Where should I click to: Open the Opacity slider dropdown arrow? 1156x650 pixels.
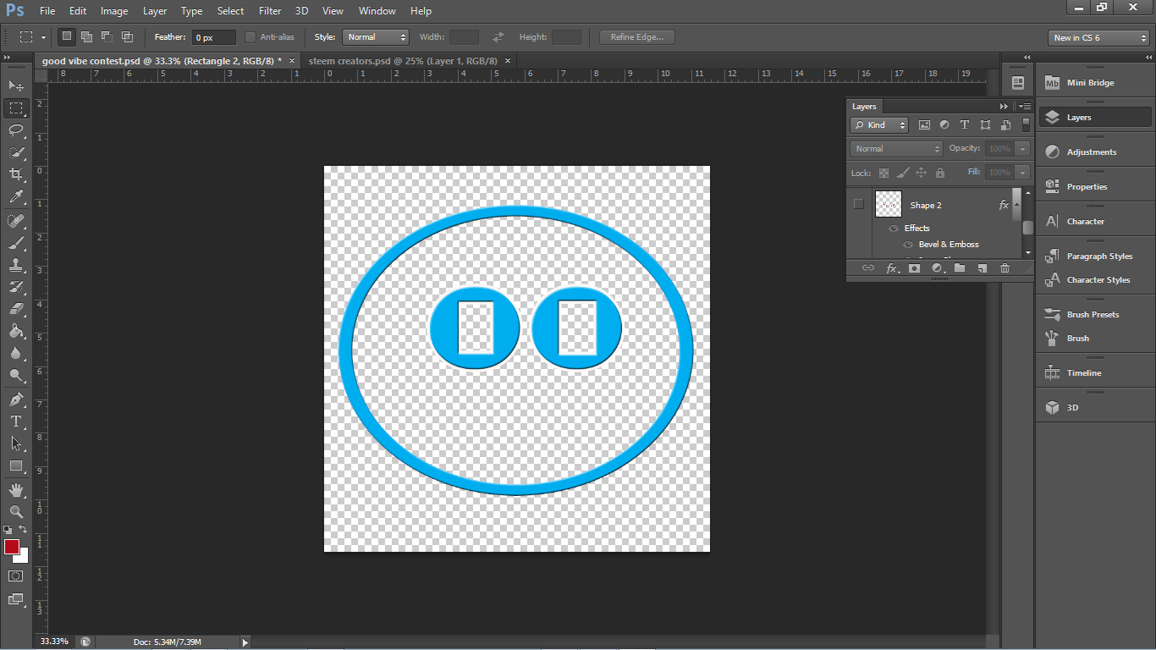pos(1022,149)
